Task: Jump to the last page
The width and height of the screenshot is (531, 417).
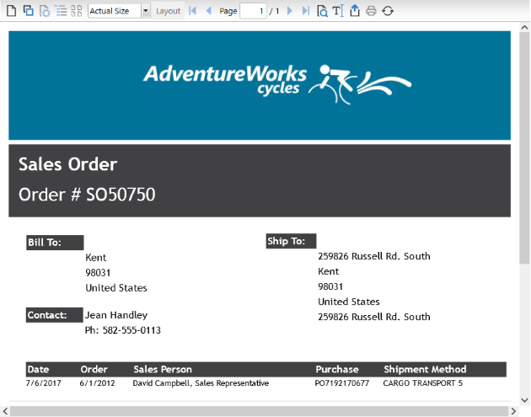Action: (305, 11)
